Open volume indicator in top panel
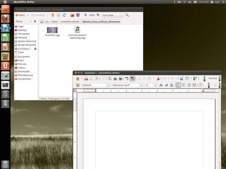Screen dimensions: 226x169 pos(190,2)
